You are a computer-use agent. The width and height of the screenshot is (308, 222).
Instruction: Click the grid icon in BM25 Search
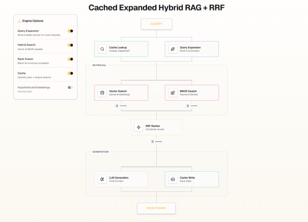coord(173,93)
